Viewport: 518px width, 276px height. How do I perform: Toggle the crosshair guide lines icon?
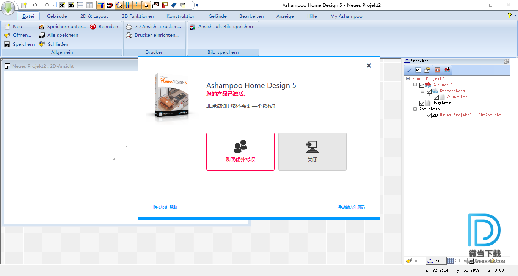137,5
